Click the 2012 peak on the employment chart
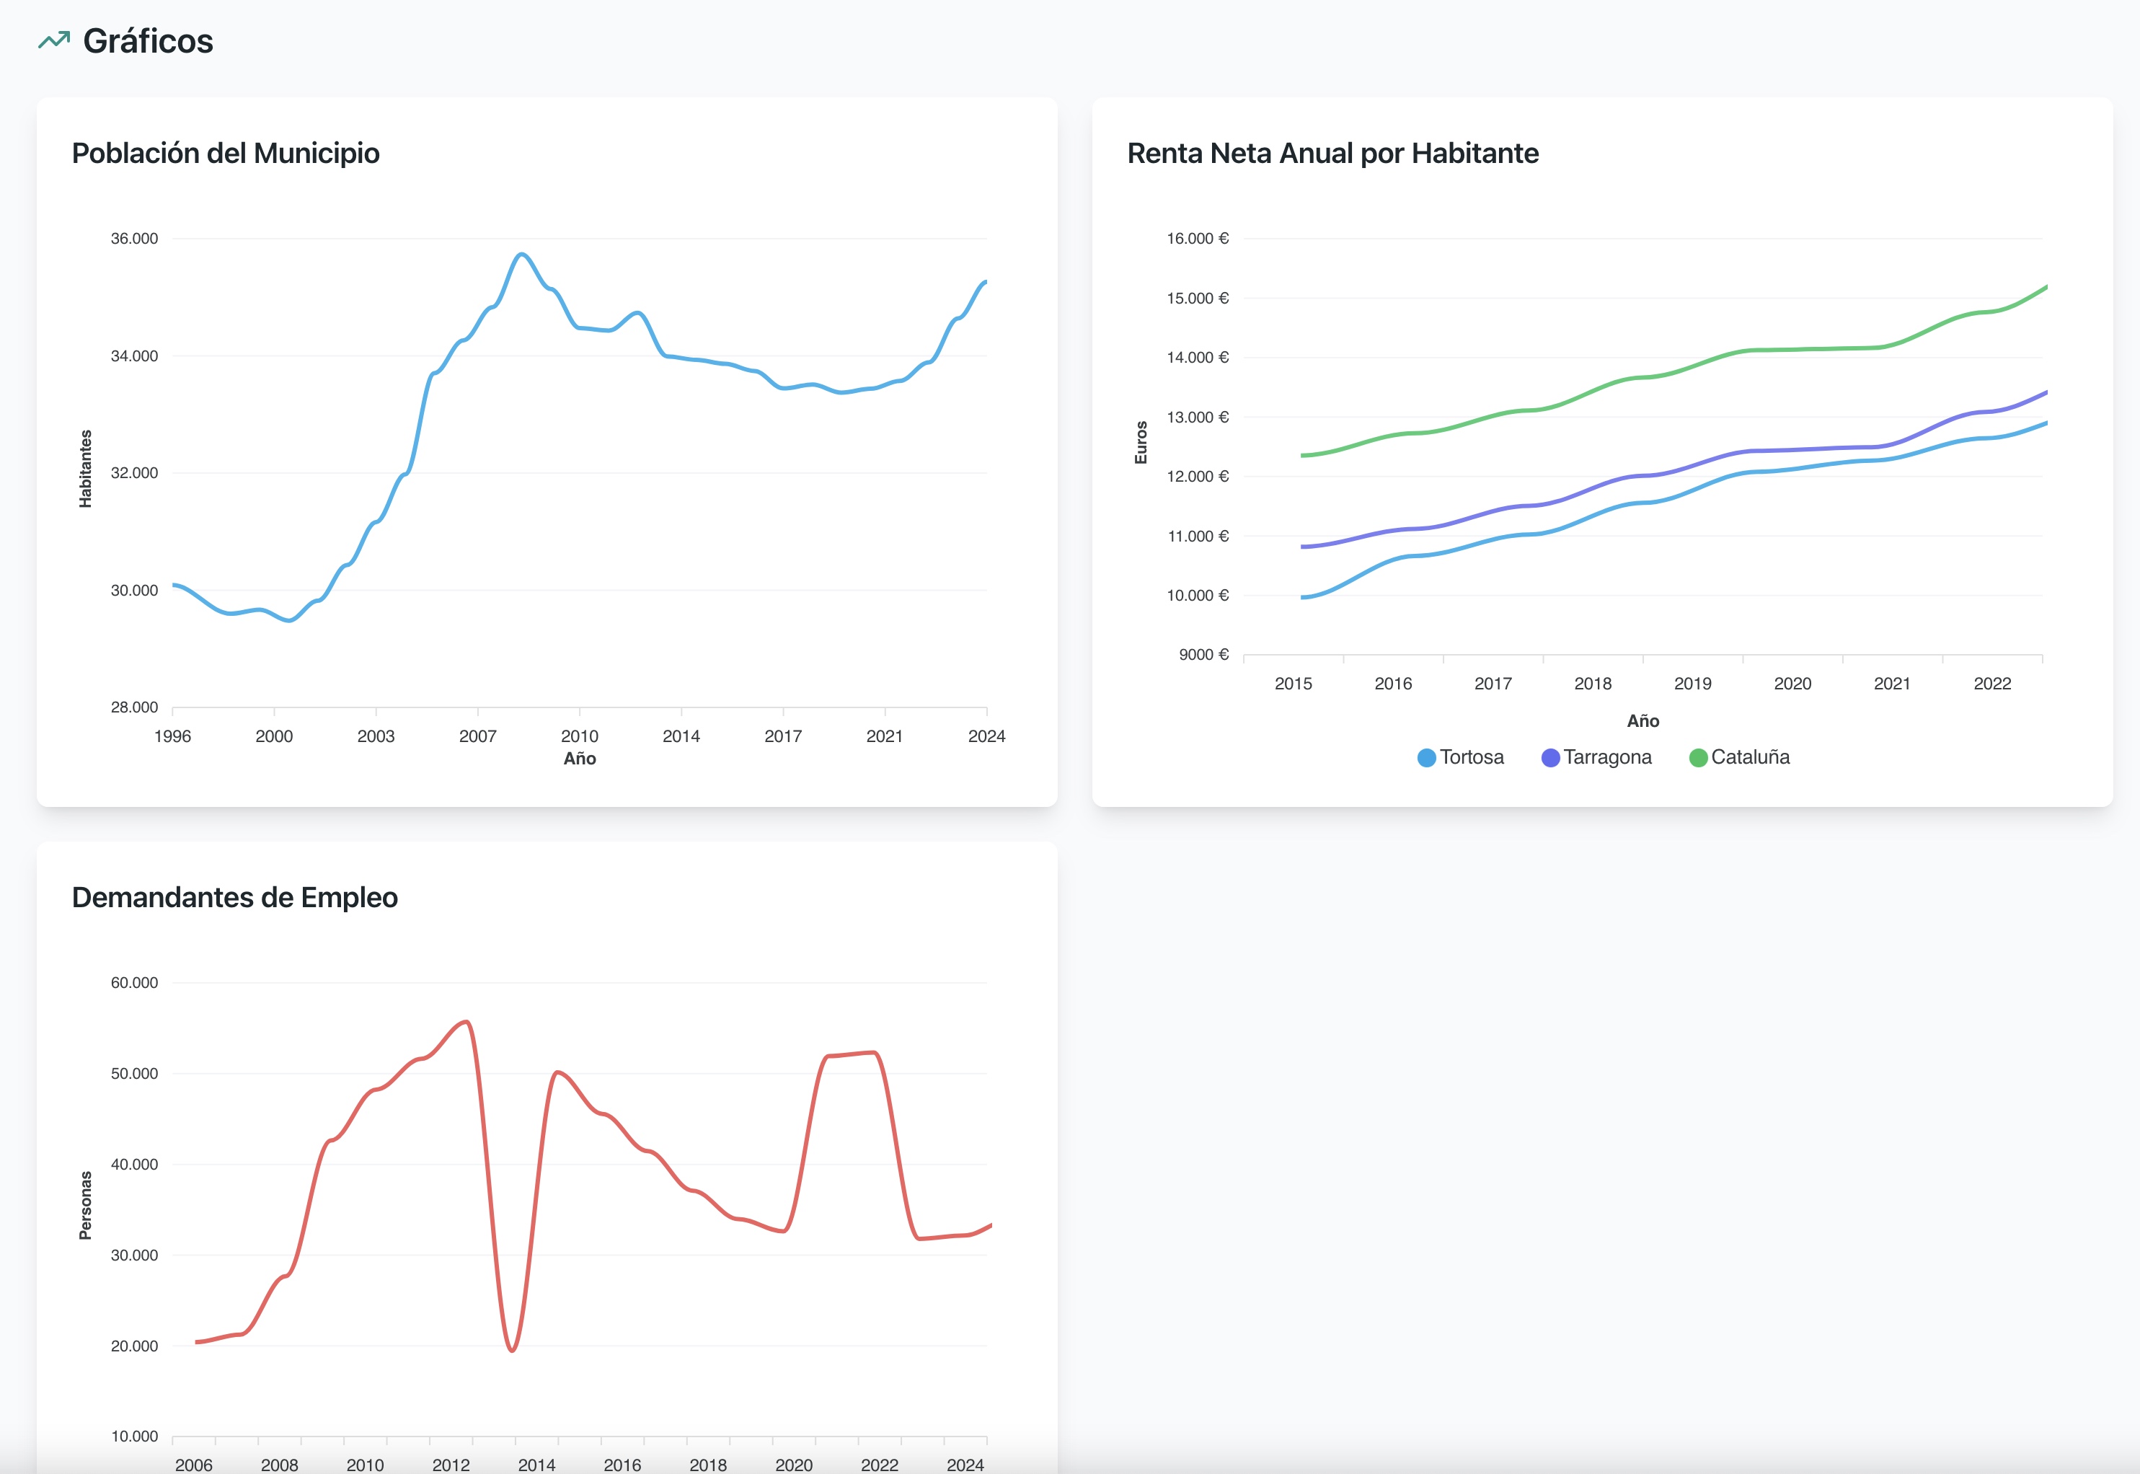The height and width of the screenshot is (1474, 2140). [x=465, y=1021]
